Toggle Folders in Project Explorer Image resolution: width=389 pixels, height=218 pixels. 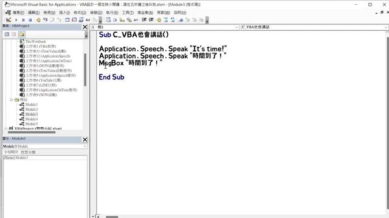coord(22,35)
